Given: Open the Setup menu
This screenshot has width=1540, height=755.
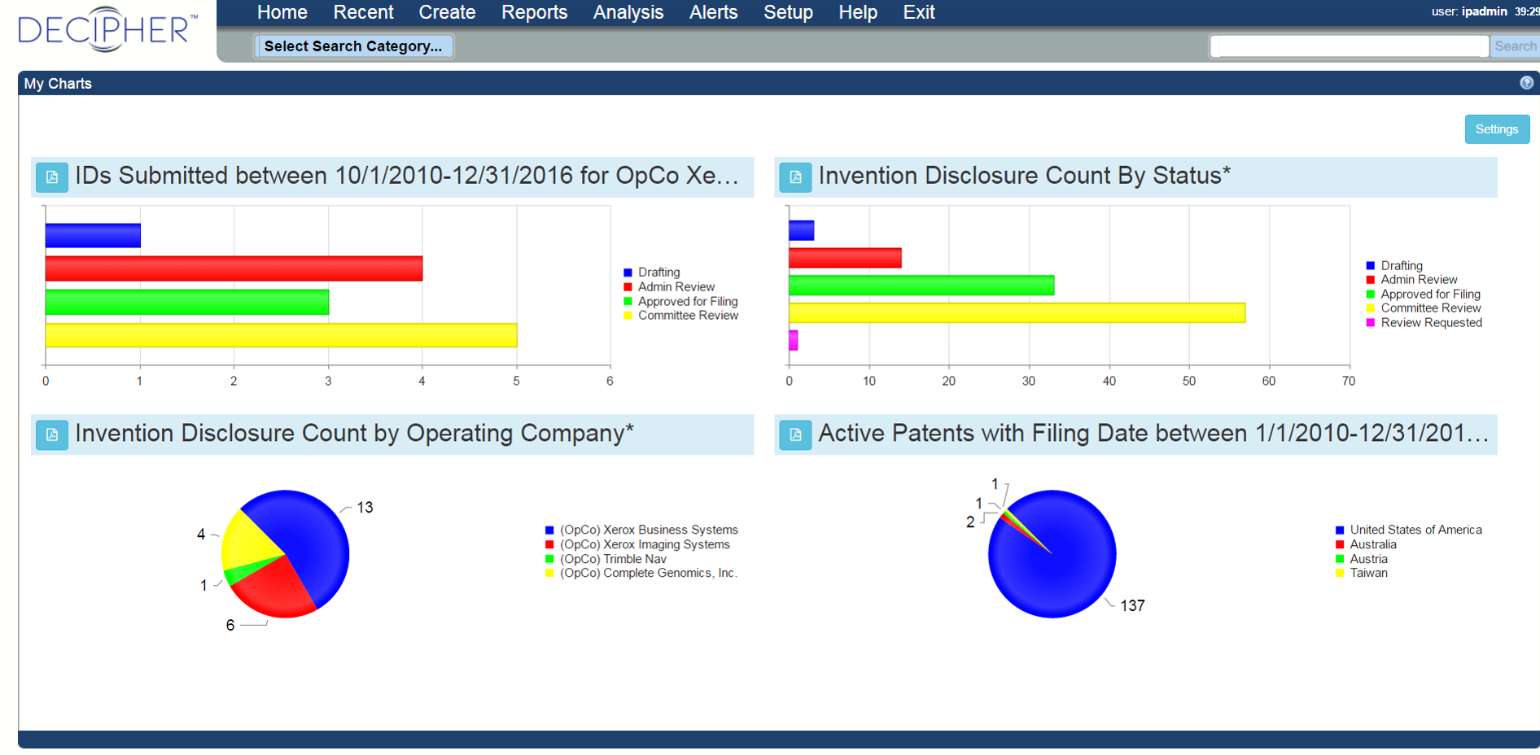Looking at the screenshot, I should (x=787, y=12).
